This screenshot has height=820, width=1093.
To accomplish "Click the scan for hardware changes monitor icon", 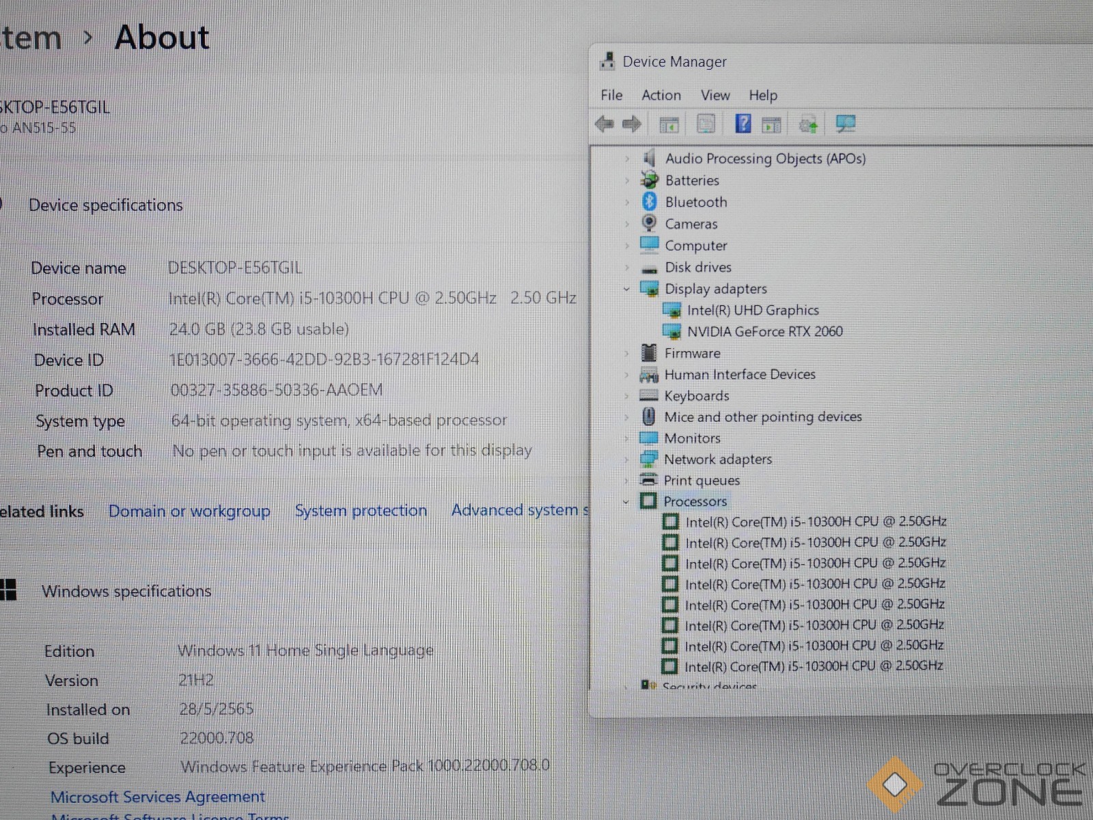I will click(845, 124).
